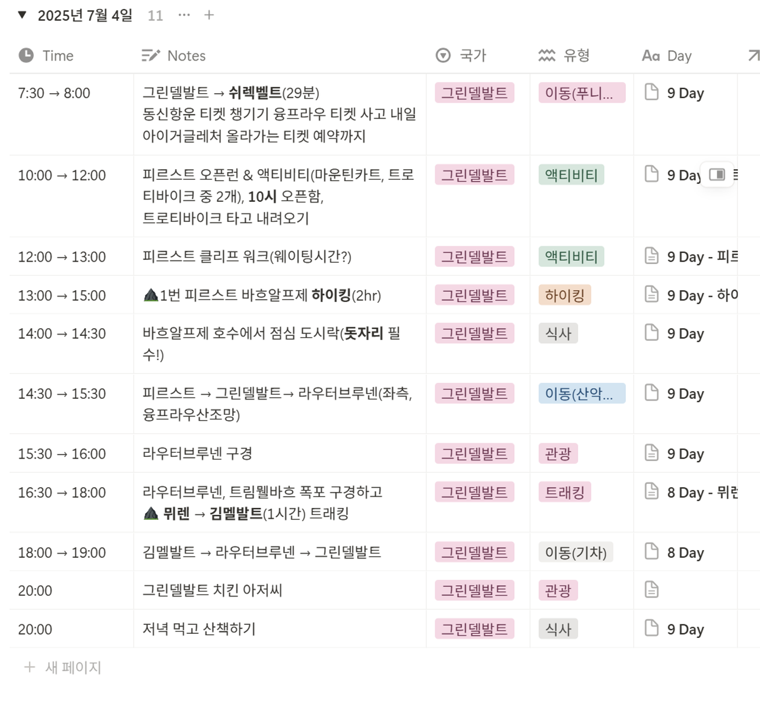Add a new row with the plus icon

point(209,15)
